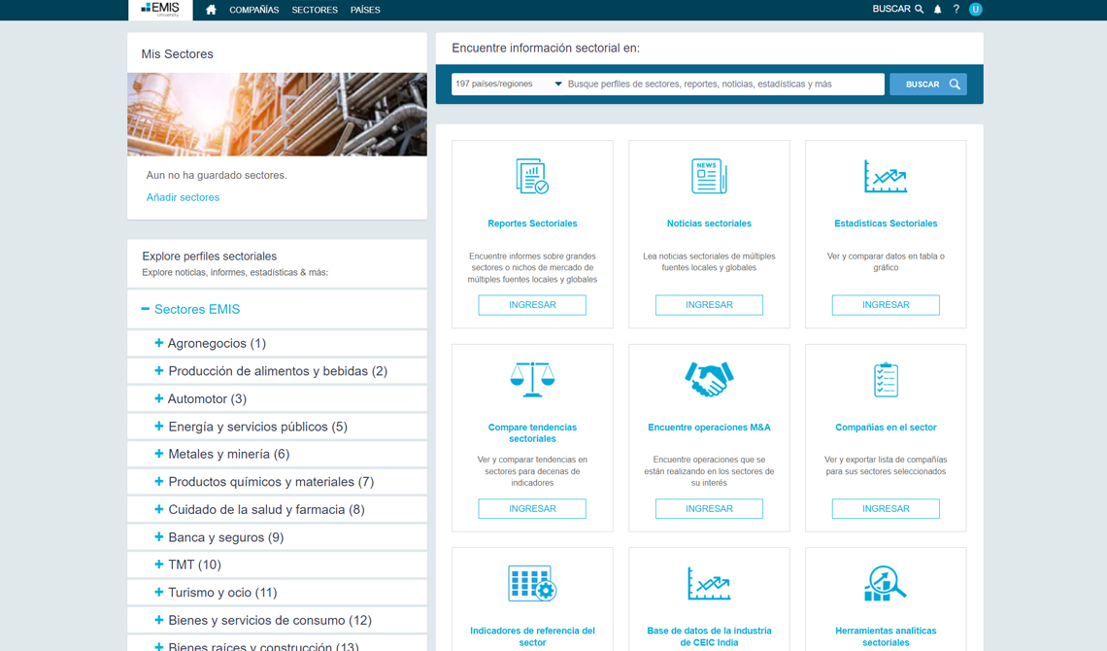Viewport: 1107px width, 651px height.
Task: Click the Indicadores de referencia grid icon
Action: tap(532, 583)
